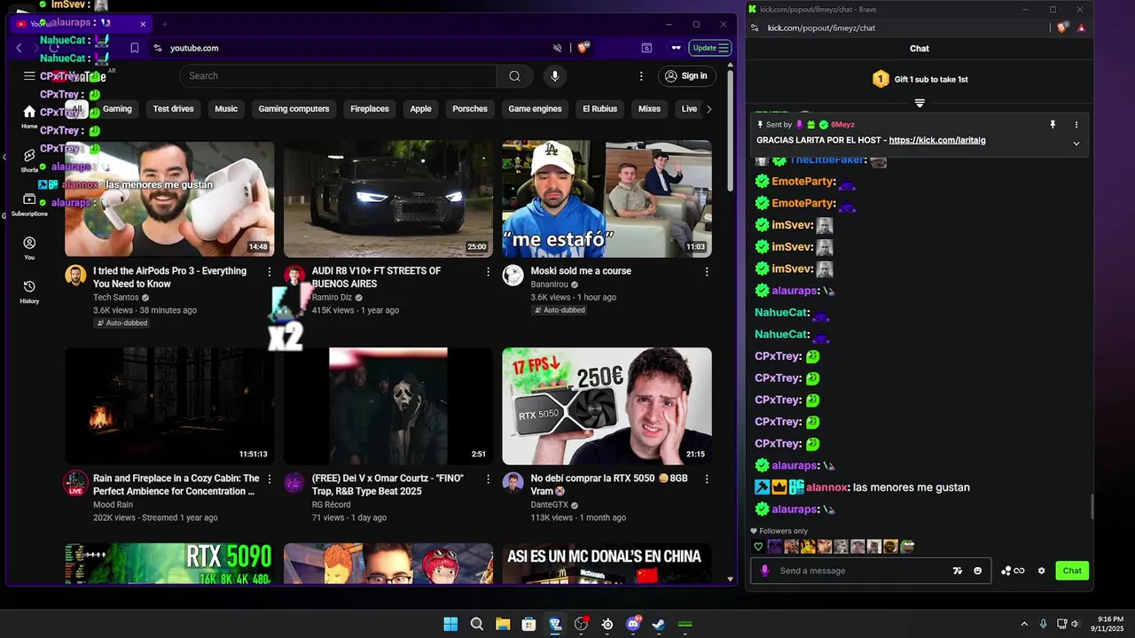Click Brave Rewards triangle icon in Kick window
The height and width of the screenshot is (638, 1135).
click(1081, 27)
